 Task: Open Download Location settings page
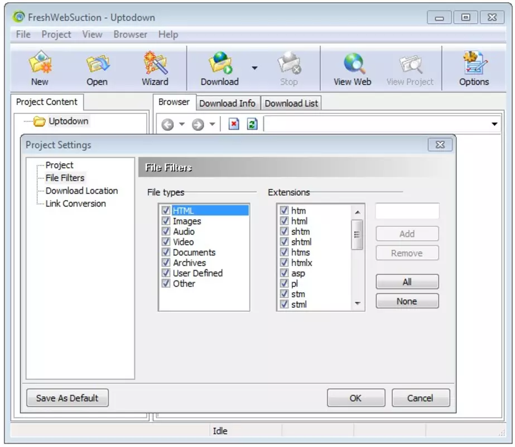point(82,191)
